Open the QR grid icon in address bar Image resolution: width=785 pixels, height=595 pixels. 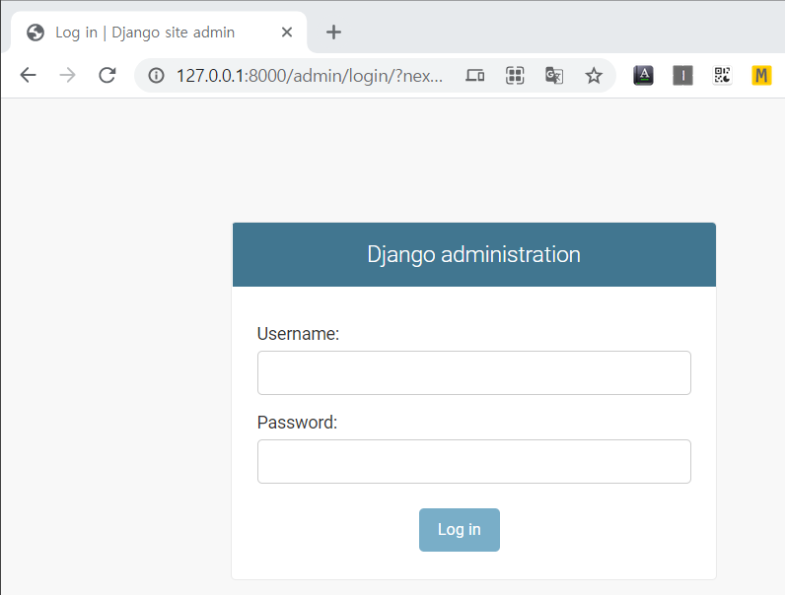coord(515,76)
